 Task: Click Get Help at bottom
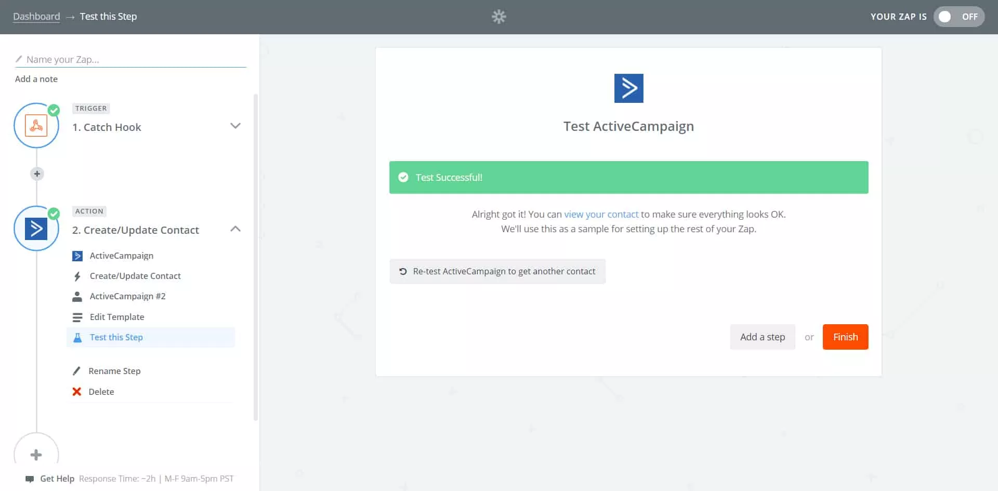coord(57,479)
